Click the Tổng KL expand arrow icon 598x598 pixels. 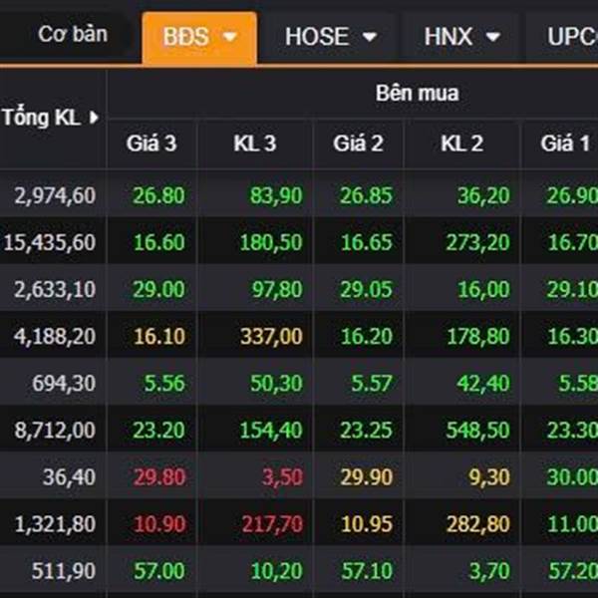click(x=94, y=118)
